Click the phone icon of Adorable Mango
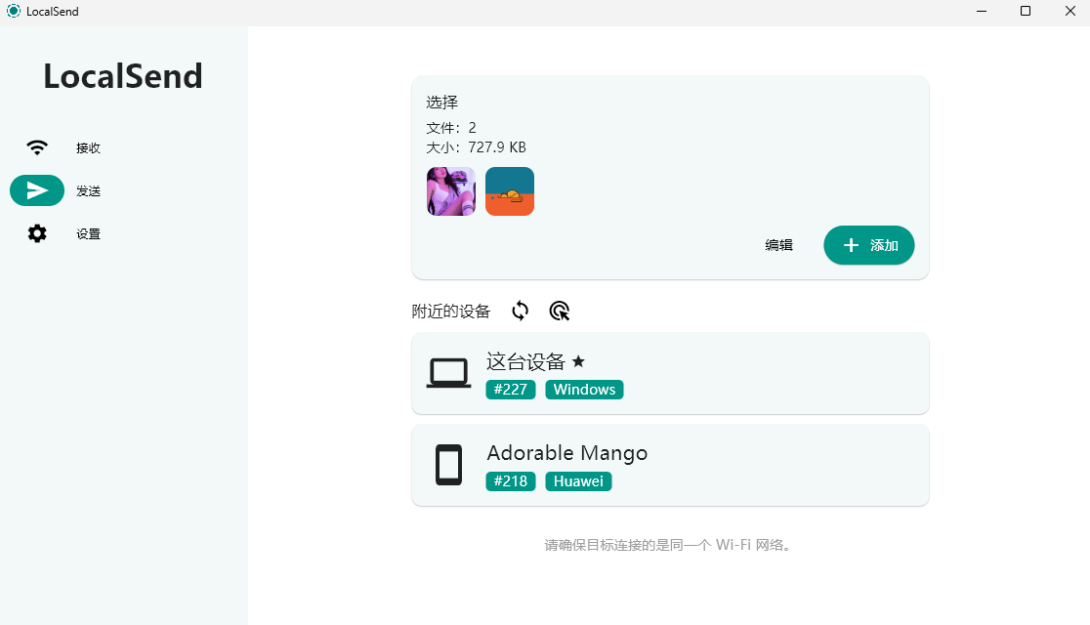The image size is (1090, 625). coord(448,465)
